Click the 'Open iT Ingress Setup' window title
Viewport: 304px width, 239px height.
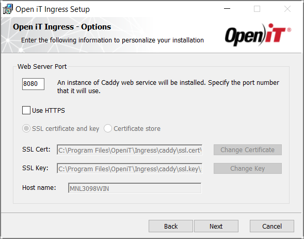53,9
